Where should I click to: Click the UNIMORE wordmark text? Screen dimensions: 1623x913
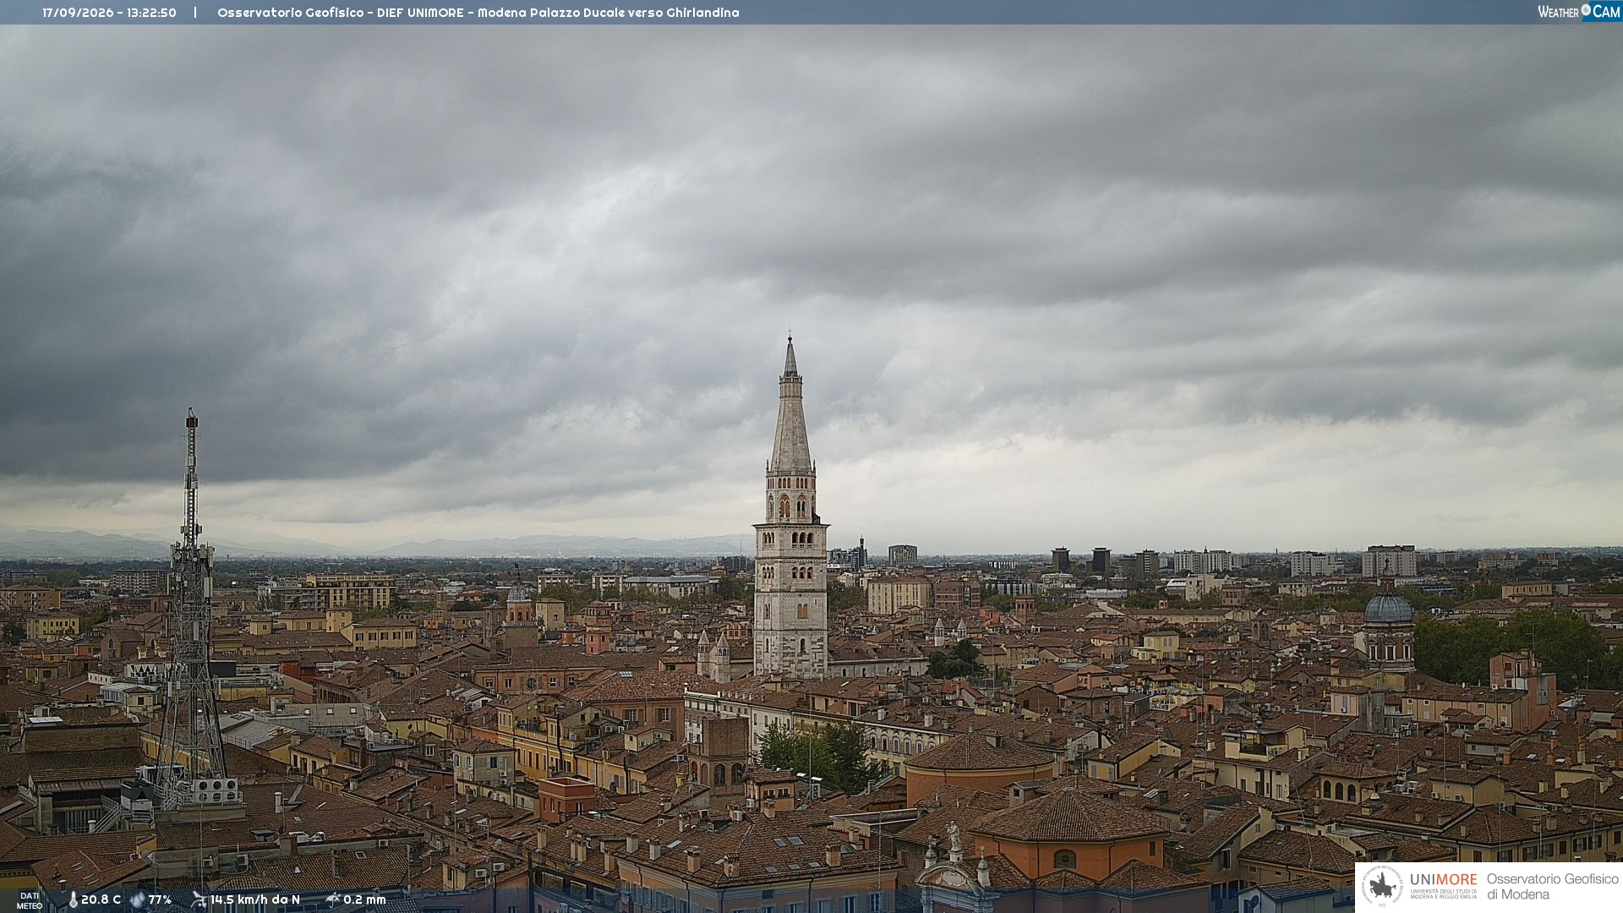click(1443, 879)
